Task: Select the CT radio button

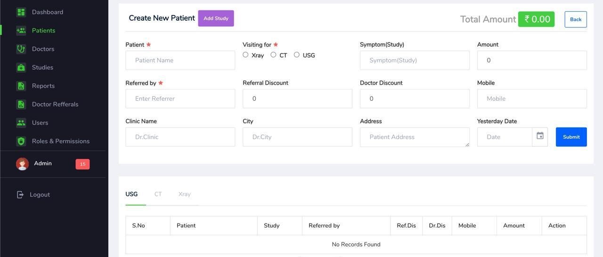Action: [273, 55]
